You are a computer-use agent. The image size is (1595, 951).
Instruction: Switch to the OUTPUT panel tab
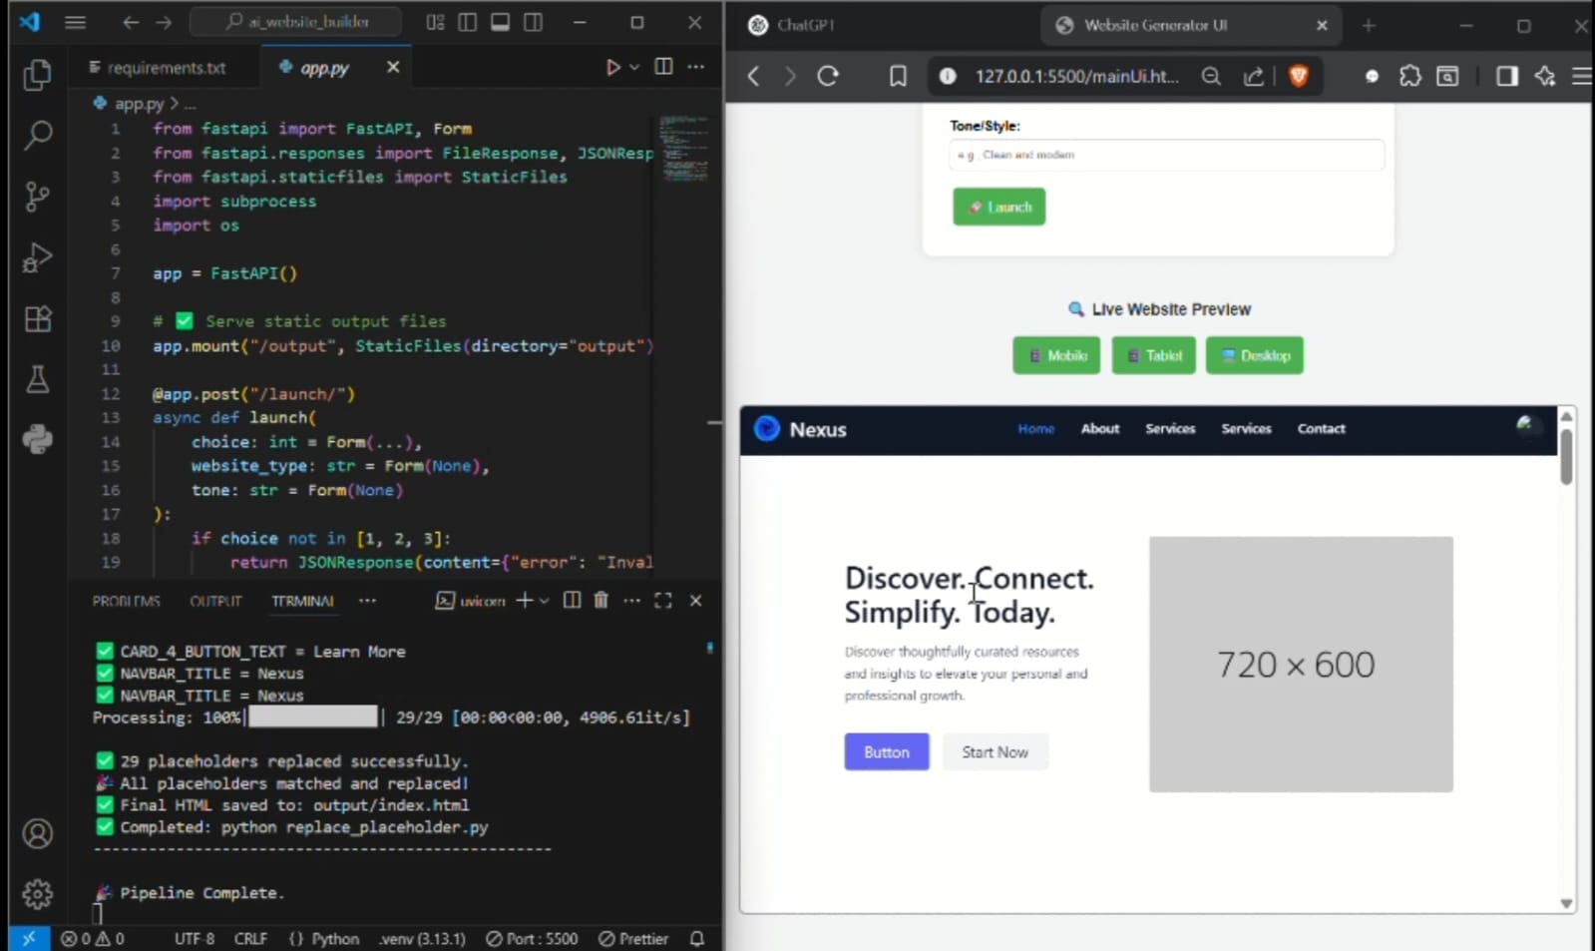tap(215, 601)
